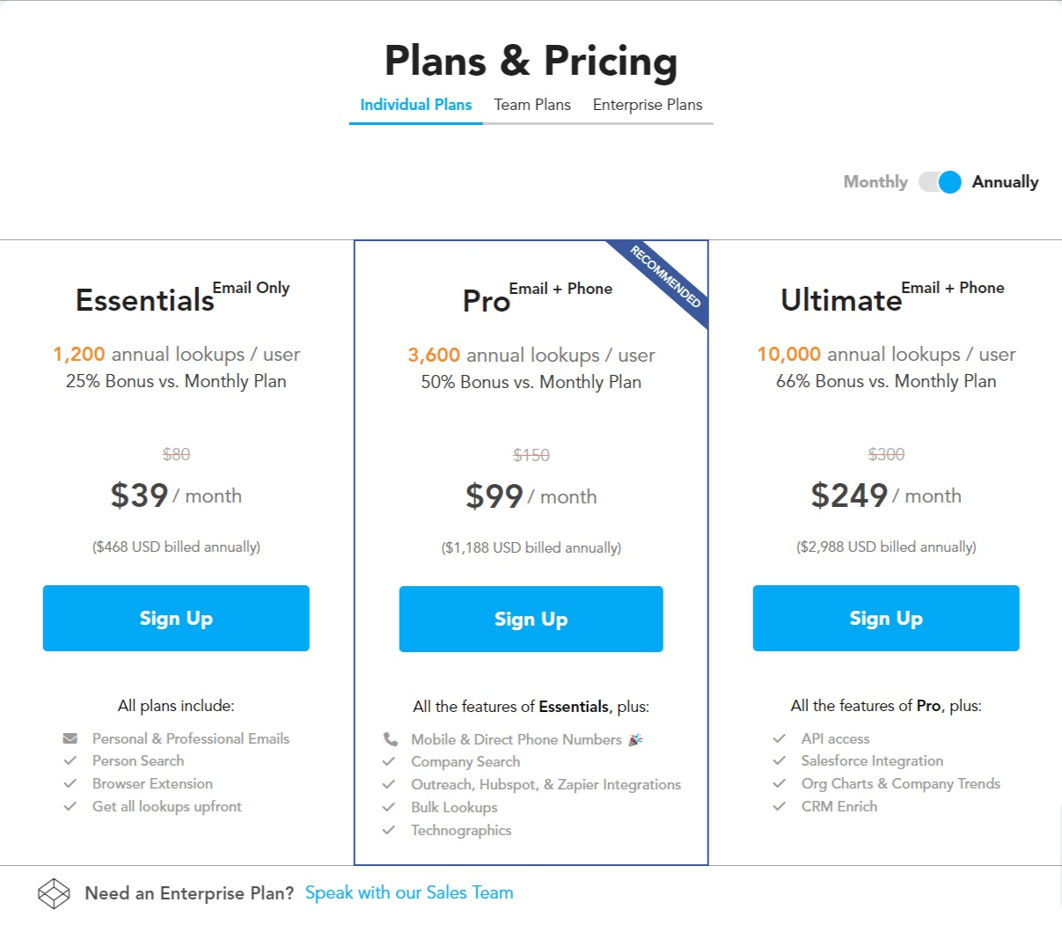
Task: Click the $99 / month Pro price
Action: [531, 496]
